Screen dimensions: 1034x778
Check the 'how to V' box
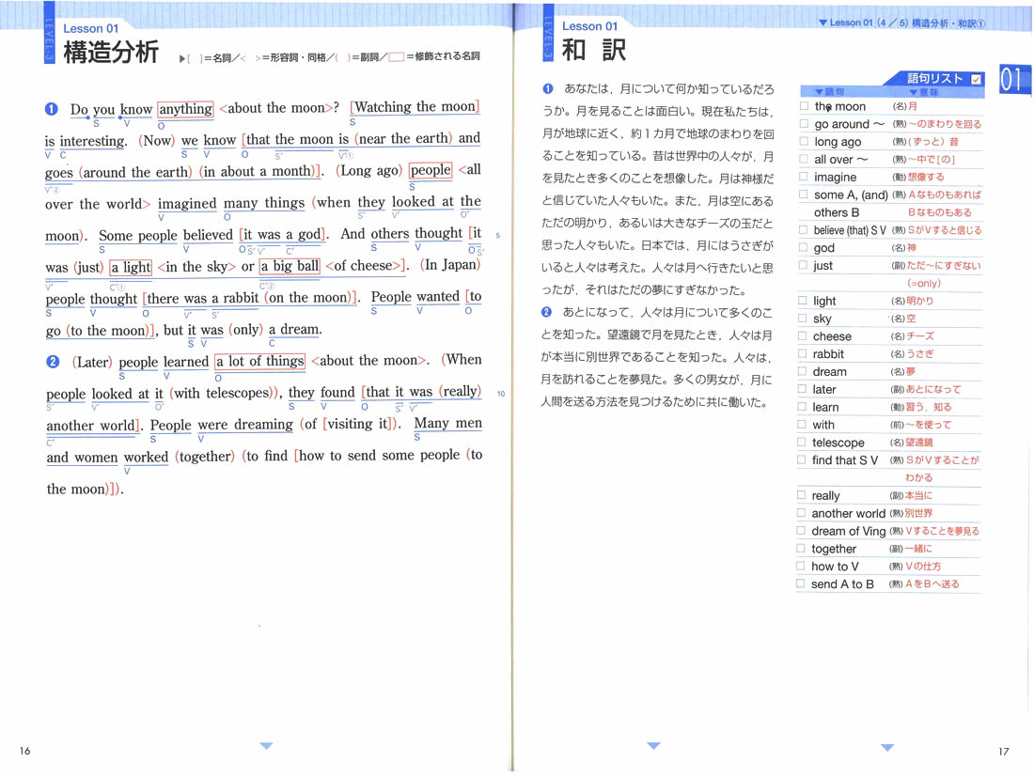click(x=801, y=566)
